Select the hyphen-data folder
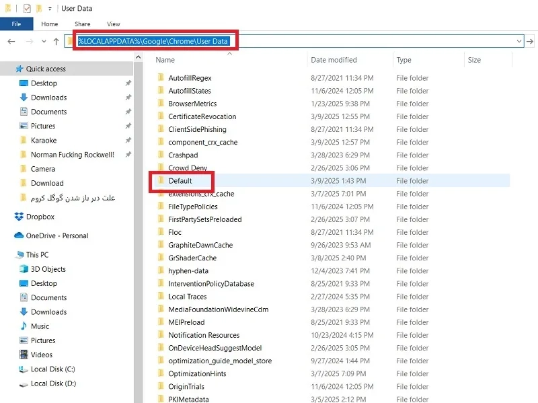 [188, 271]
